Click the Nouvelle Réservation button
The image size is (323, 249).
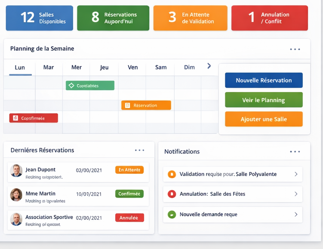coord(264,80)
